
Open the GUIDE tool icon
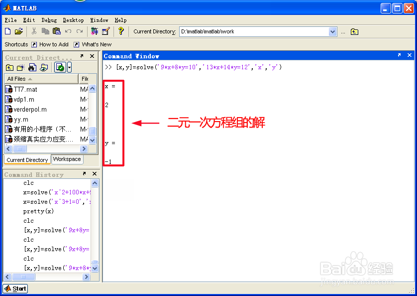pyautogui.click(x=106, y=31)
